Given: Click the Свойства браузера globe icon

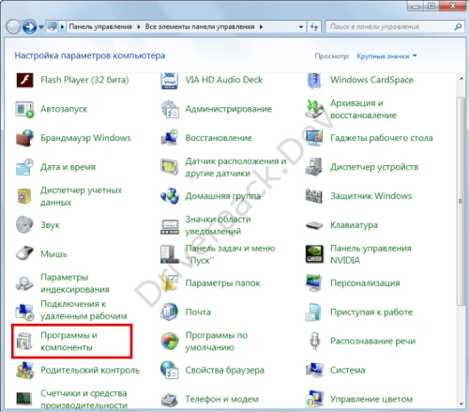Looking at the screenshot, I should tap(170, 370).
